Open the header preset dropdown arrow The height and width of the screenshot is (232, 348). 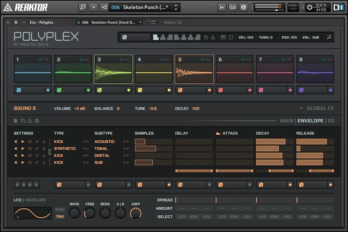click(94, 7)
